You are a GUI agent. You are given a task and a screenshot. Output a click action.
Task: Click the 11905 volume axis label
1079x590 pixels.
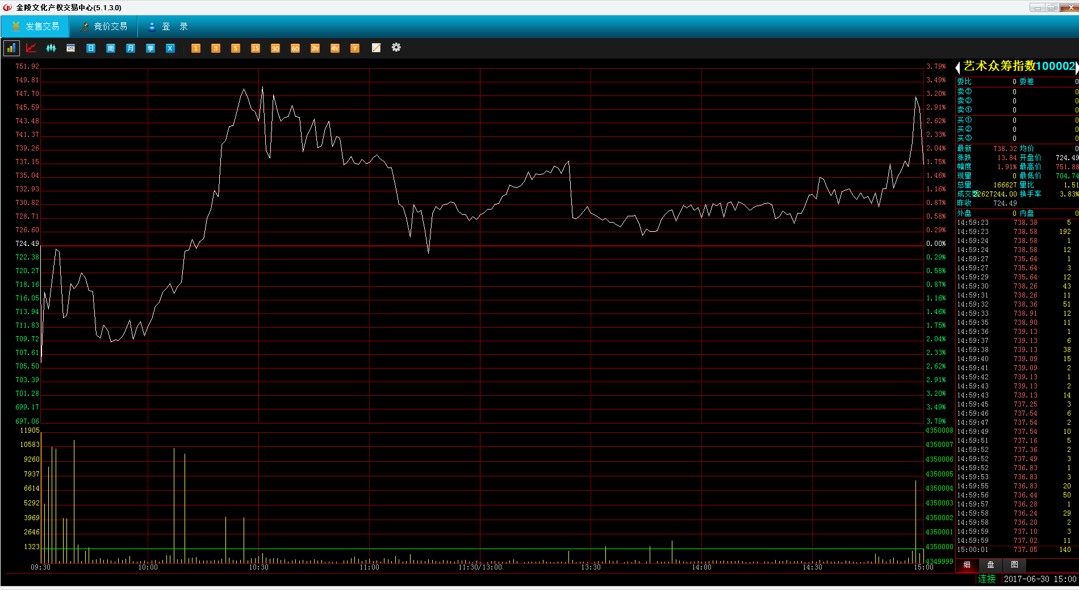click(30, 430)
